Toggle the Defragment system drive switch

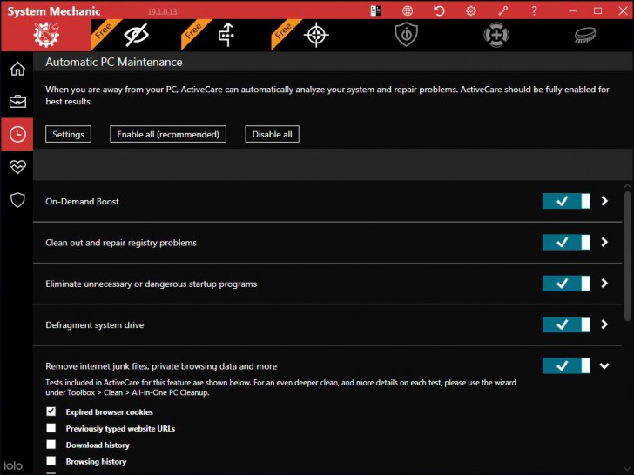pos(566,324)
